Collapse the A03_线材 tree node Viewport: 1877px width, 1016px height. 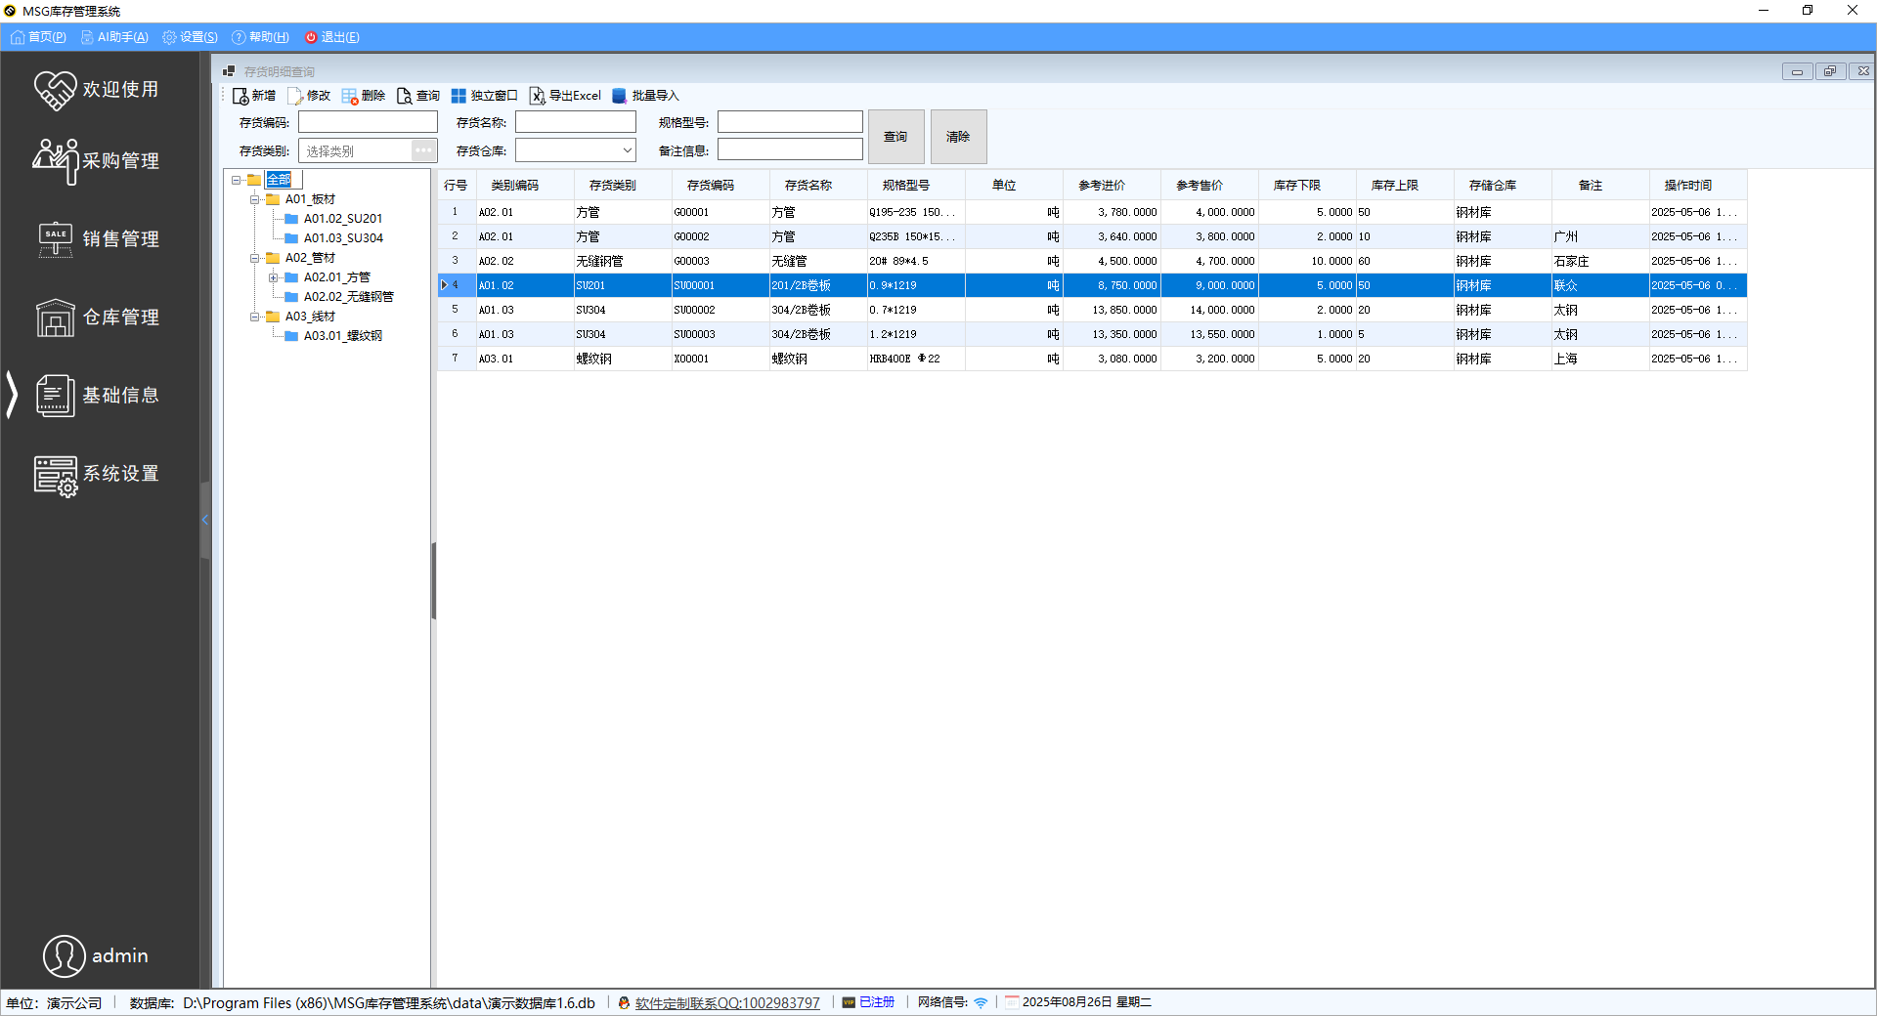255,317
